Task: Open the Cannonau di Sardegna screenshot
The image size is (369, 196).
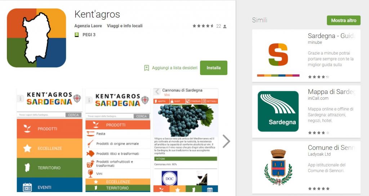Action: pyautogui.click(x=186, y=140)
